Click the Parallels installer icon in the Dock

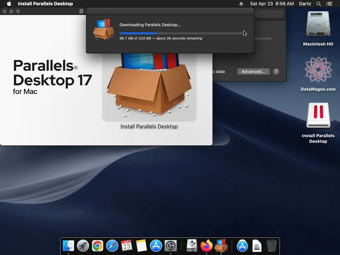[221, 246]
